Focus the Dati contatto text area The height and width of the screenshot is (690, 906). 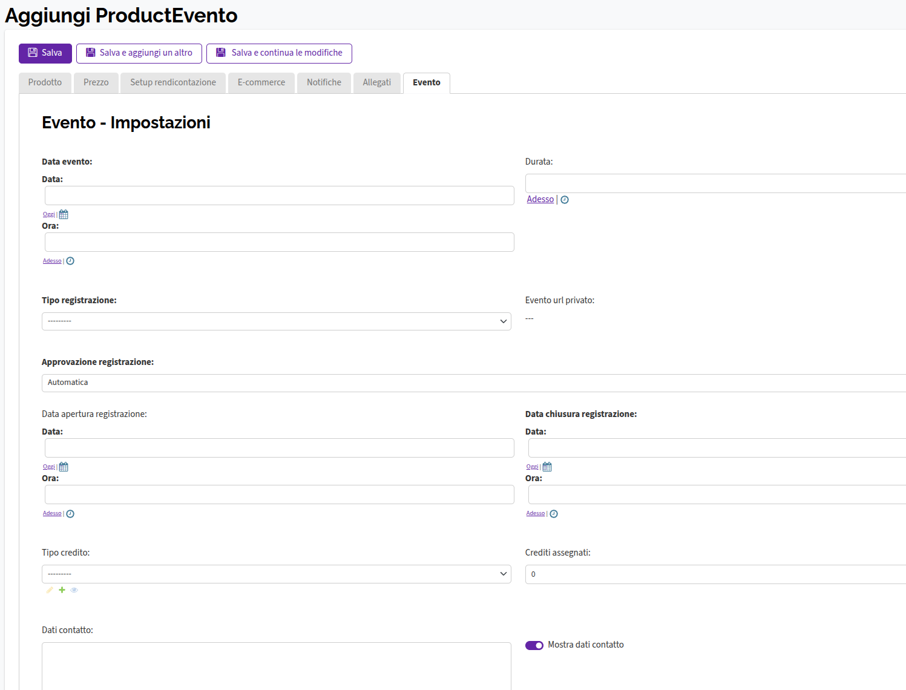coord(277,666)
